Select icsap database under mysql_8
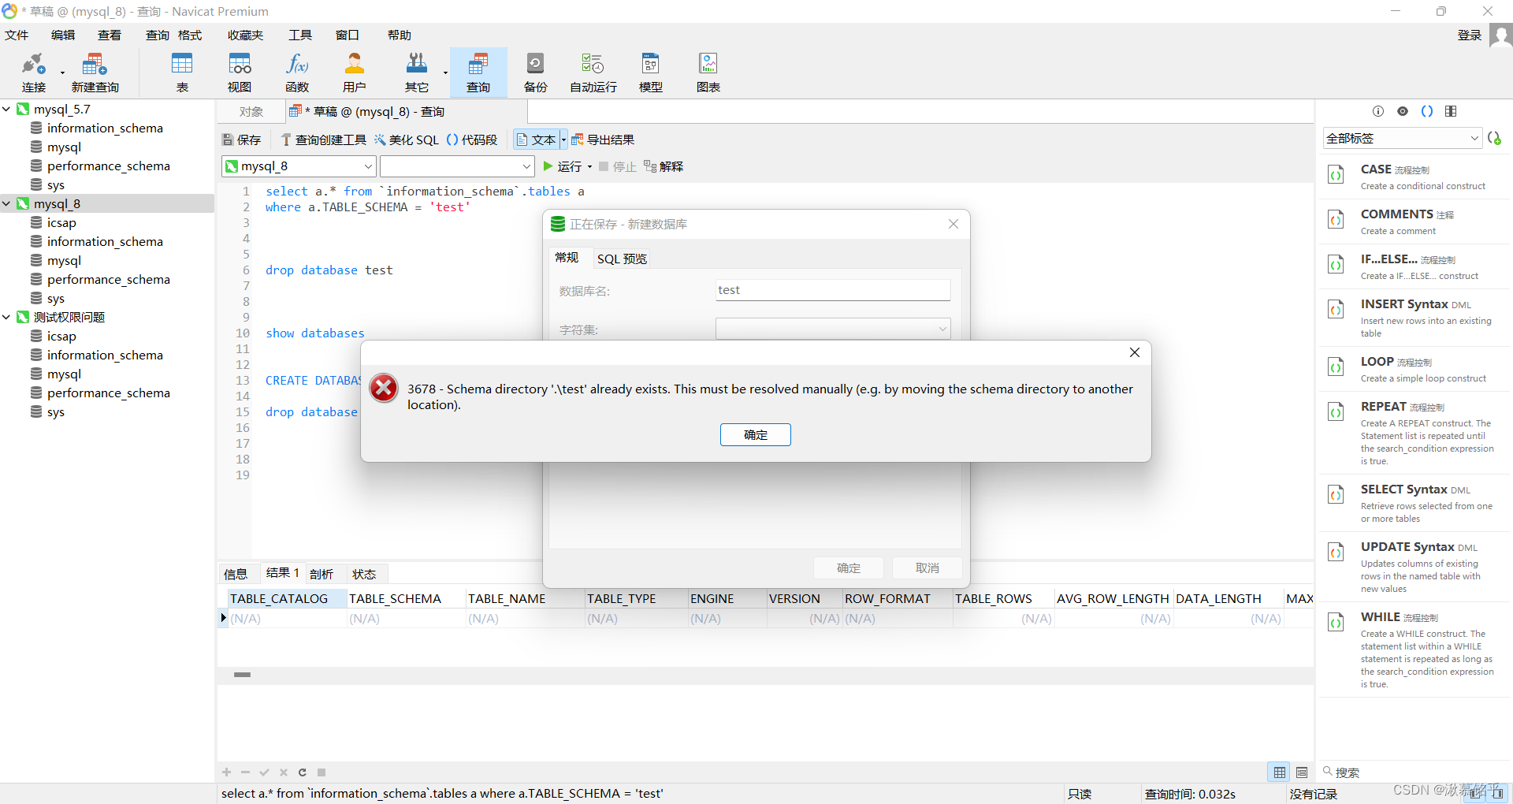The height and width of the screenshot is (804, 1513). point(61,222)
